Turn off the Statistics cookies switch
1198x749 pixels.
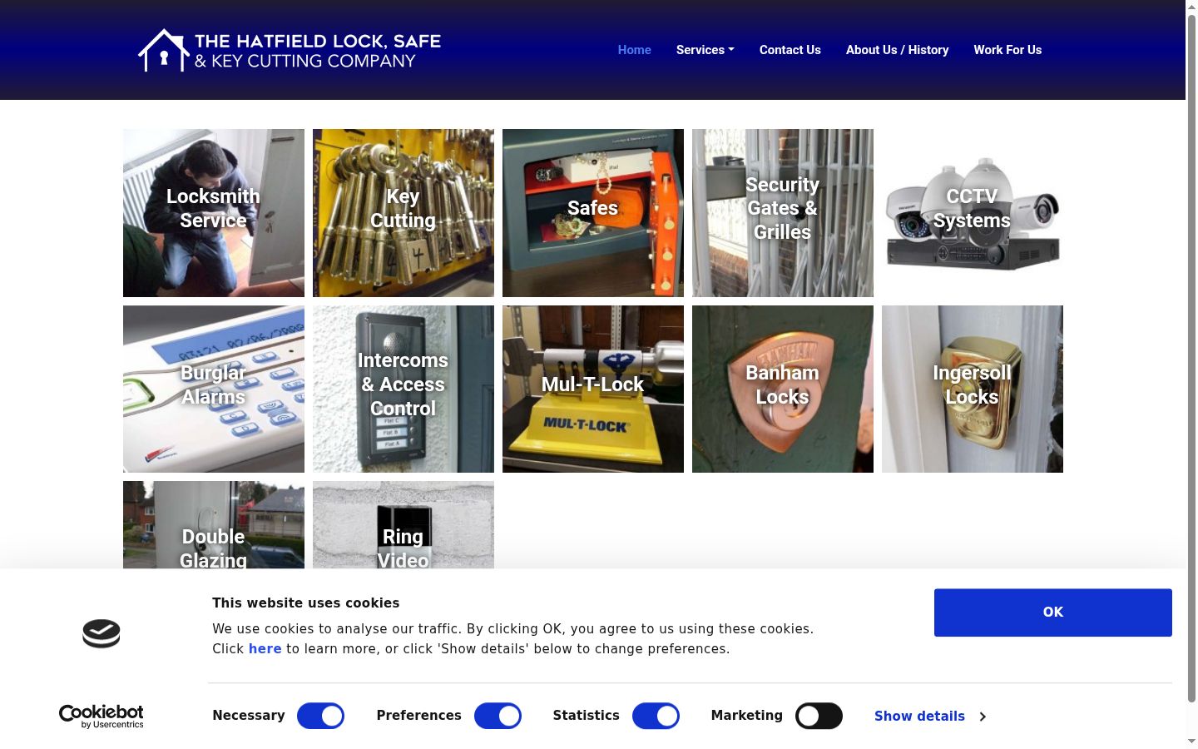tap(656, 716)
